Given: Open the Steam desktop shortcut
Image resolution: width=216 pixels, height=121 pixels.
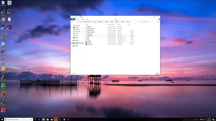Looking at the screenshot, I should tap(3, 28).
